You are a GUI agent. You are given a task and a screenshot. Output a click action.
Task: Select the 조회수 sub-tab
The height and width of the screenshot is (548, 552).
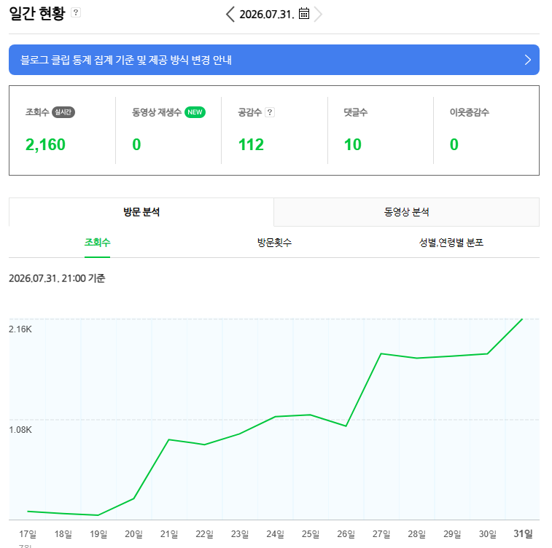point(97,243)
